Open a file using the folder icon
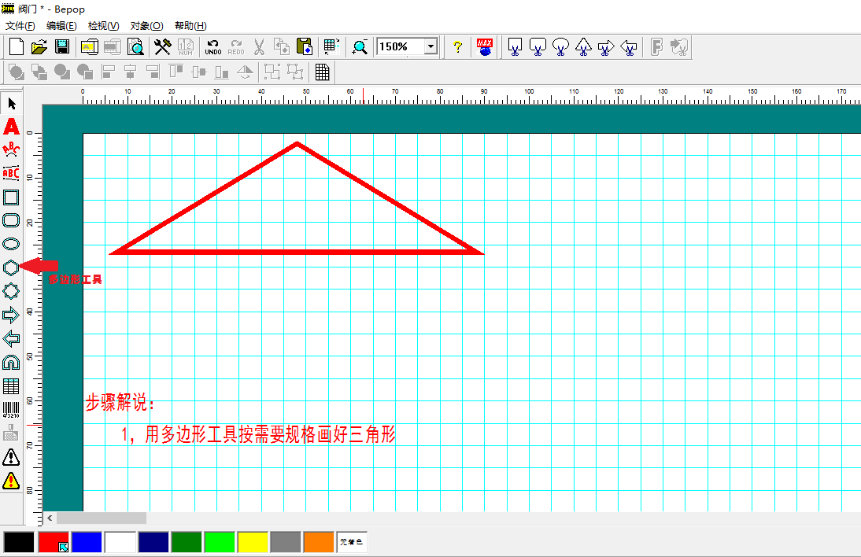 point(39,47)
